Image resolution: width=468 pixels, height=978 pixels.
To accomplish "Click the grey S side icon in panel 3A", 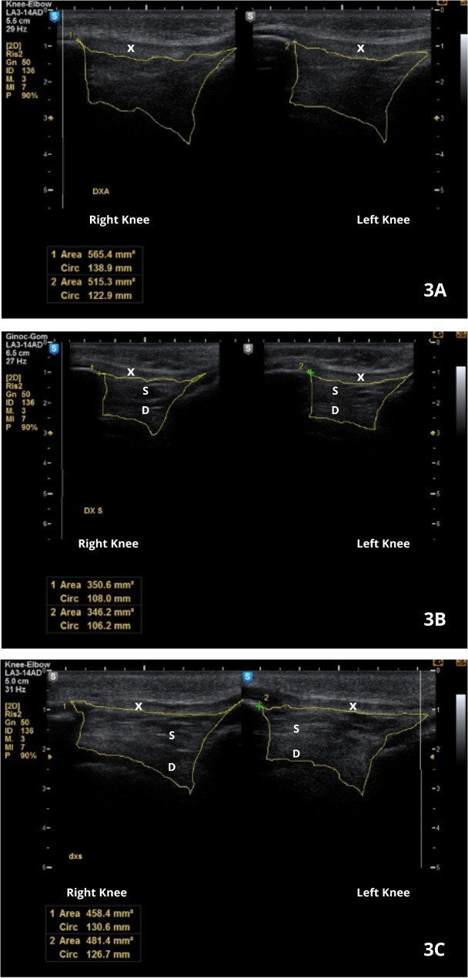I will (249, 16).
